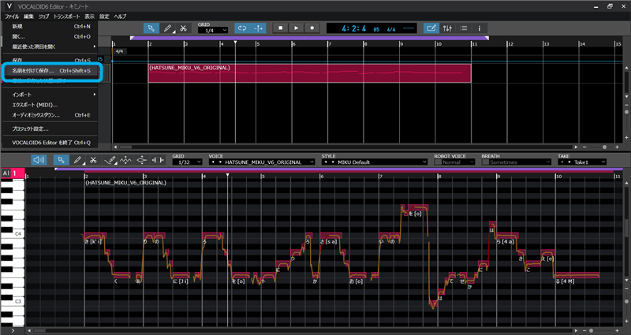Open the note editor GRID 1/32 dropdown

tap(188, 162)
